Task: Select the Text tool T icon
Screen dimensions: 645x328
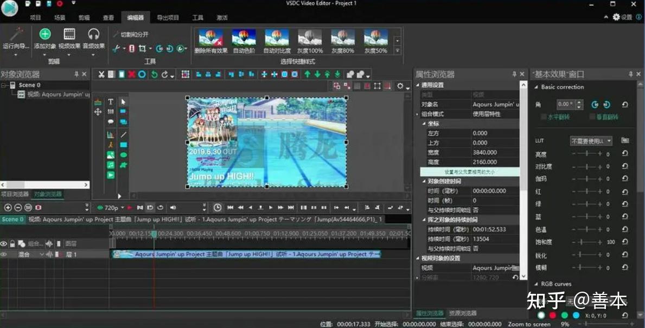Action: [x=111, y=101]
